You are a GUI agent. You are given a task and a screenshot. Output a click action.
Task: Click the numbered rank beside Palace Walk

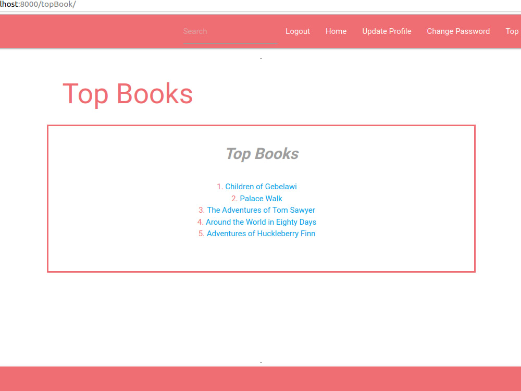(x=233, y=198)
